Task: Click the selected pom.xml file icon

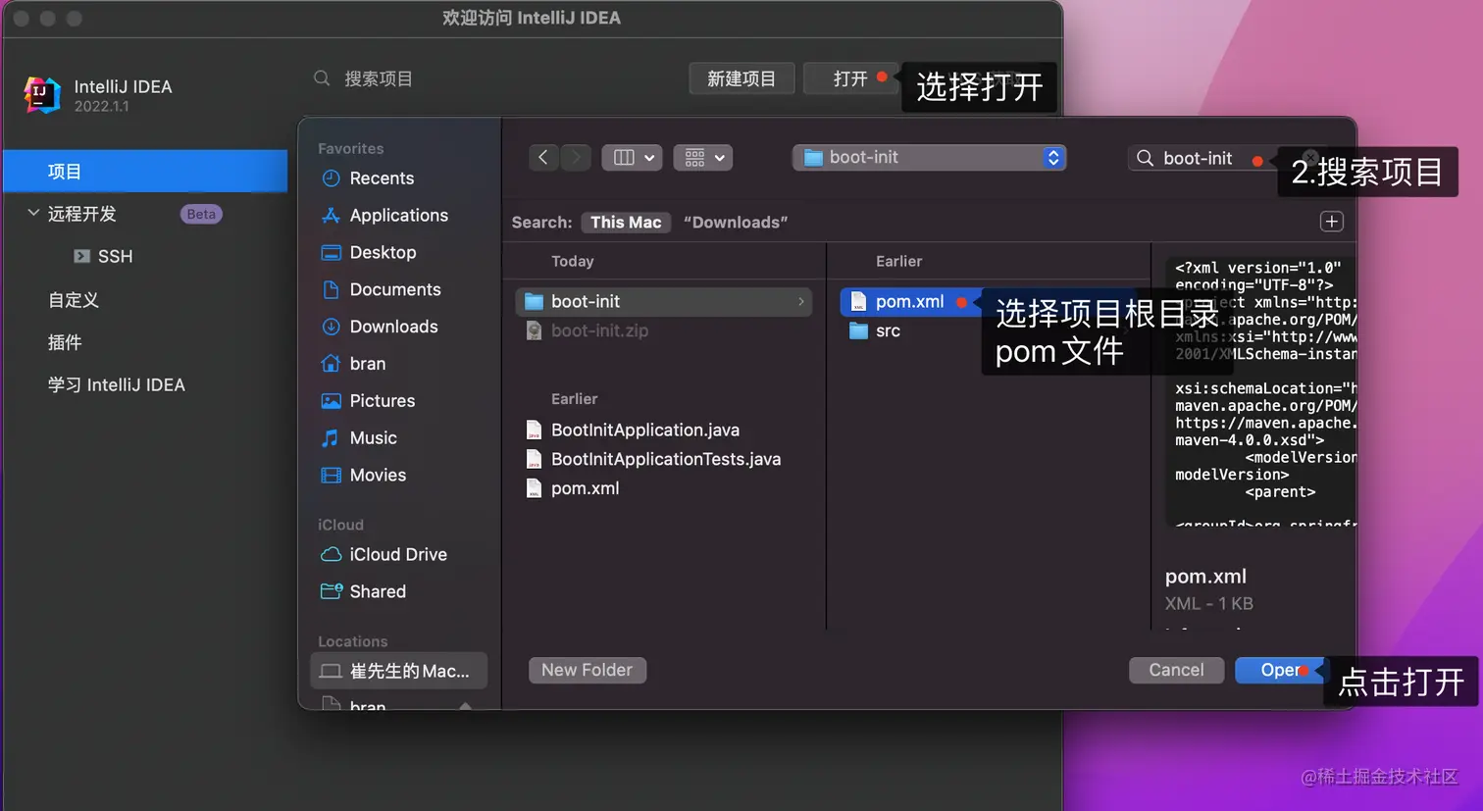Action: (858, 301)
